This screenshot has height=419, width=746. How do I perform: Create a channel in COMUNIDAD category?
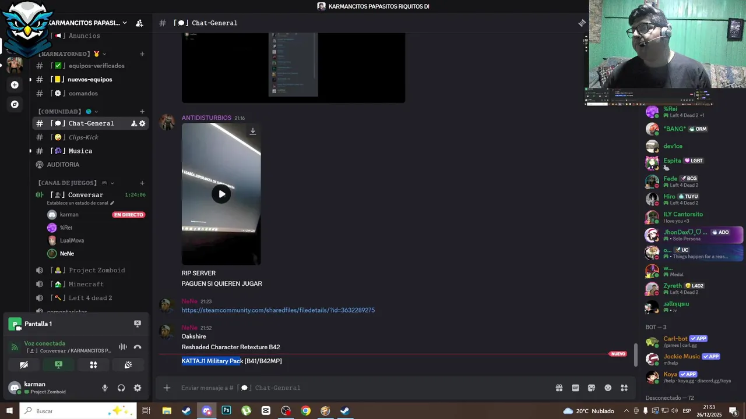tap(142, 112)
